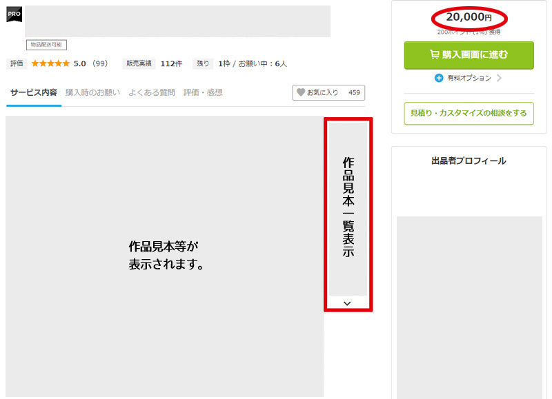Viewport: 552px width, 399px height.
Task: Open the よくある質問 tab
Action: [x=151, y=92]
